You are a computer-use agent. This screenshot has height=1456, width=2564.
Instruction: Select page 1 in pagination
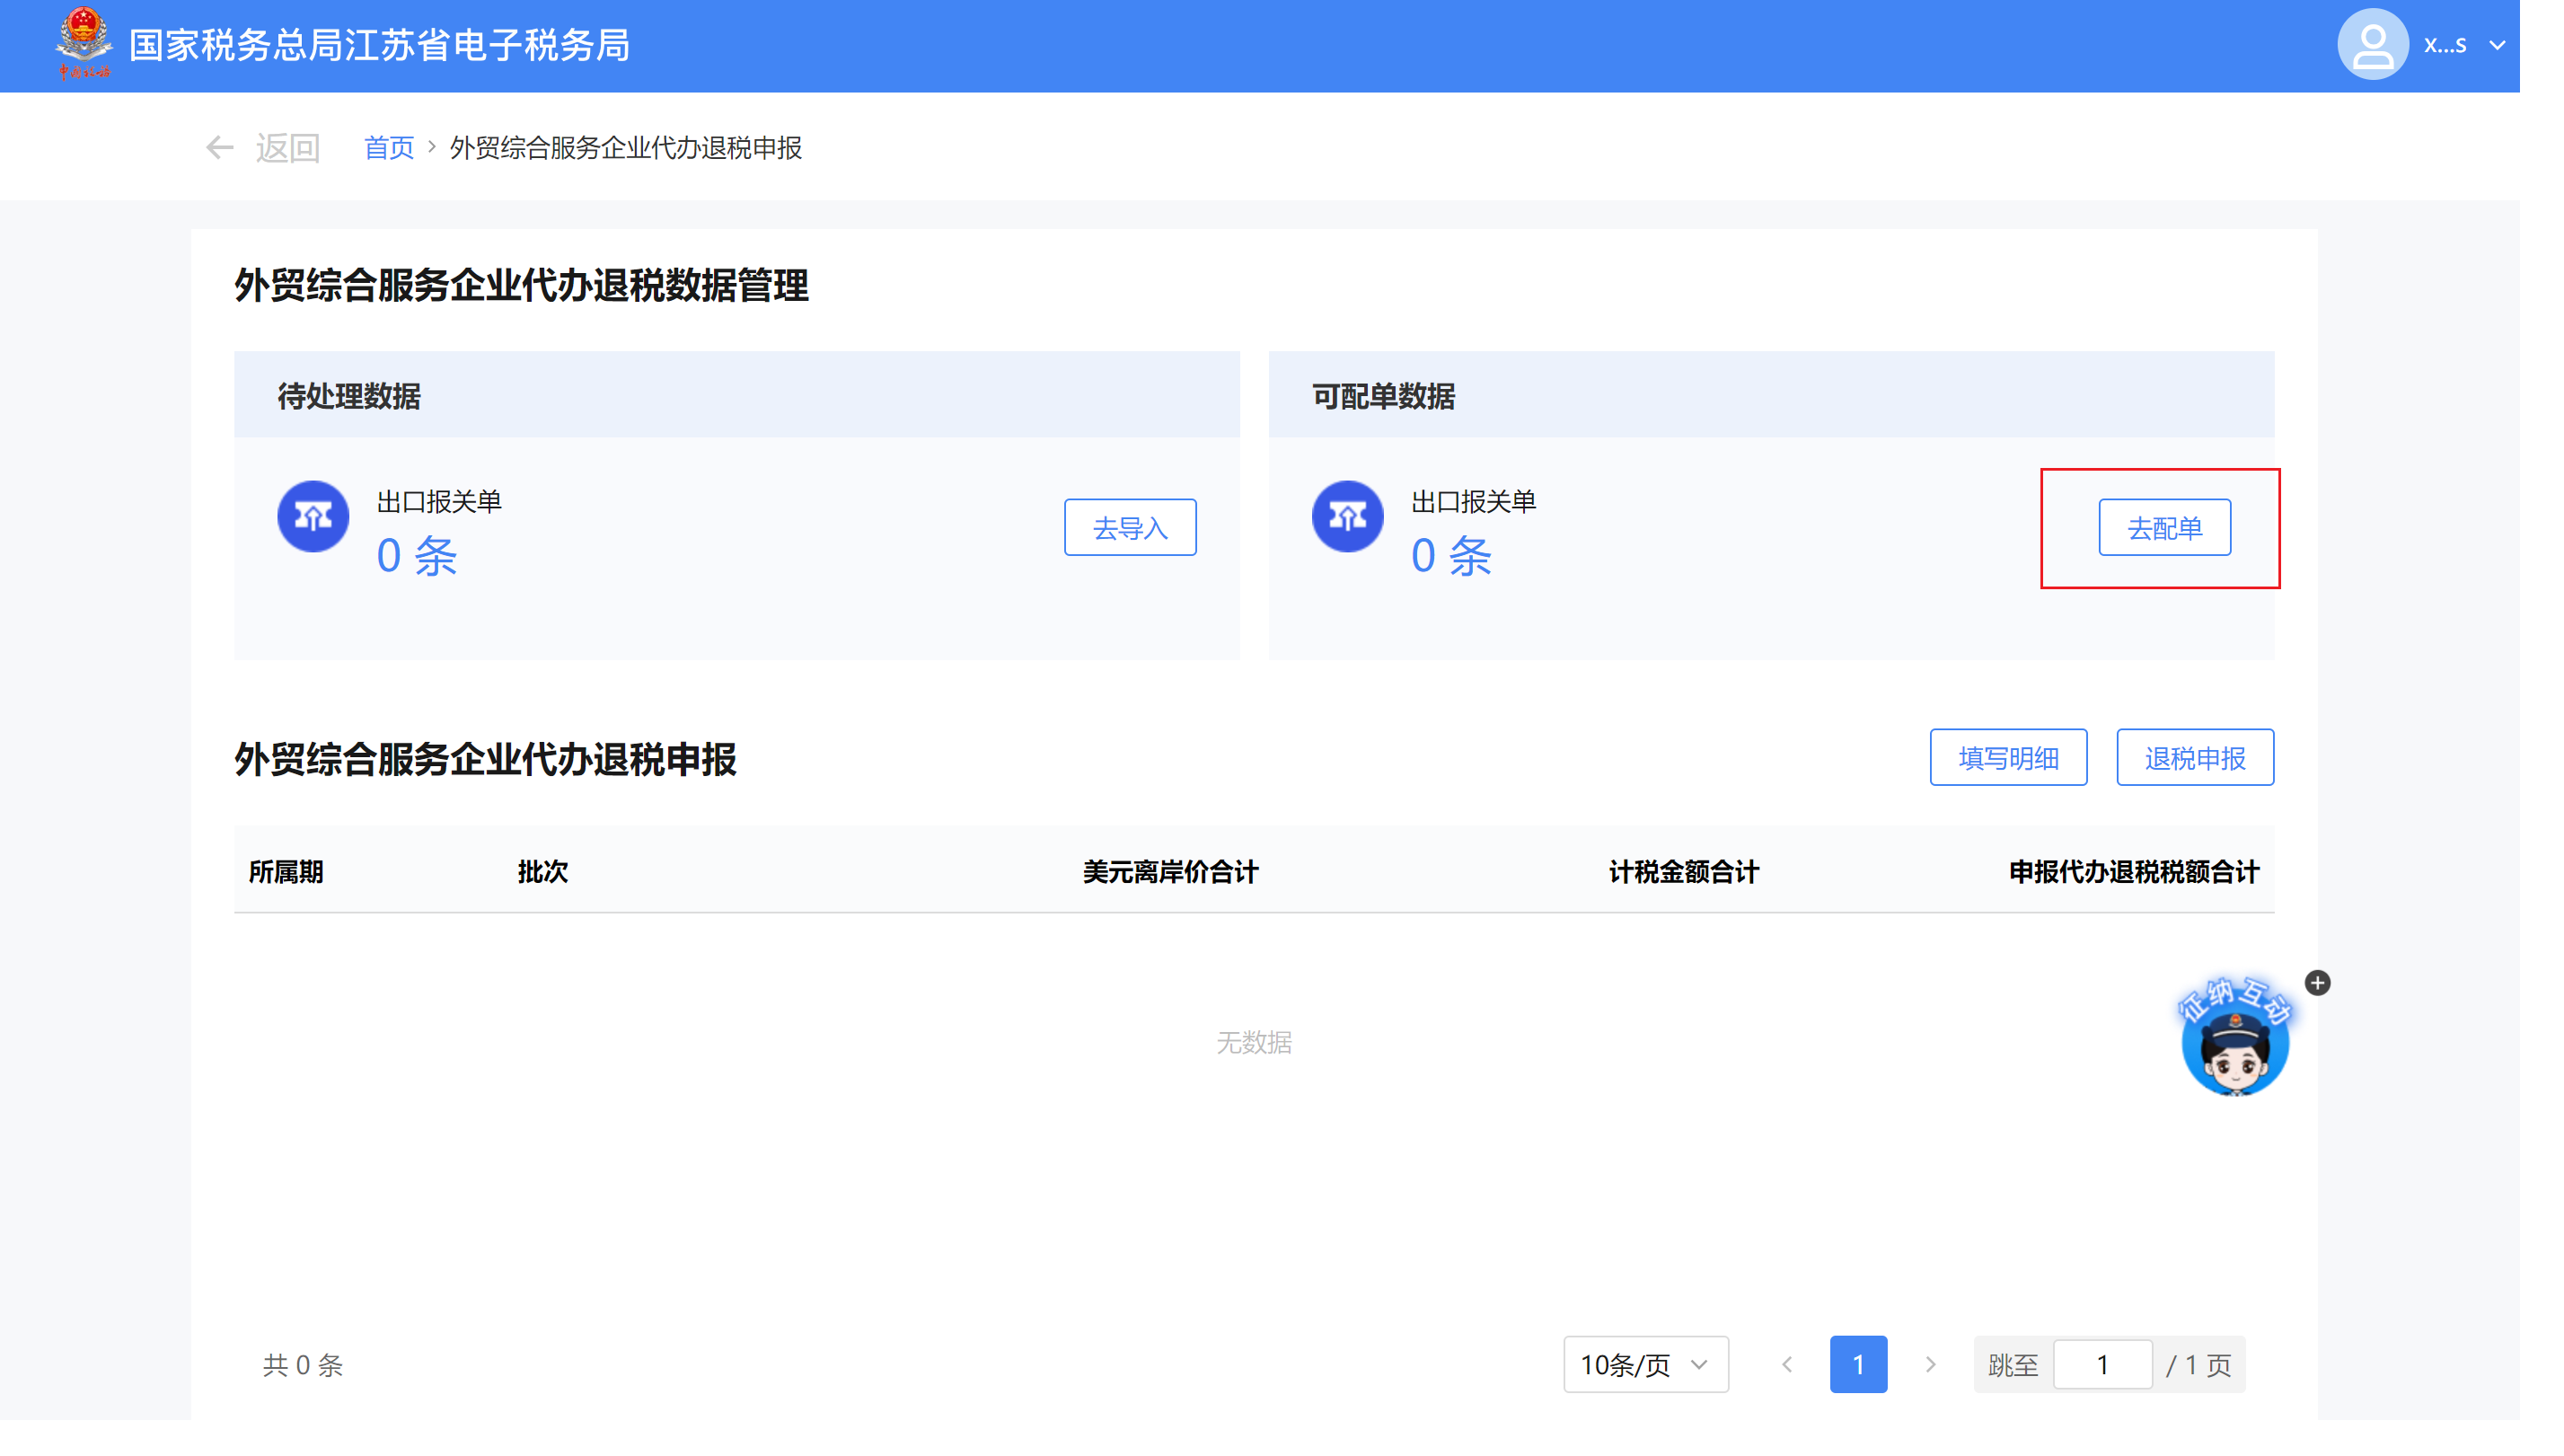(x=1857, y=1364)
